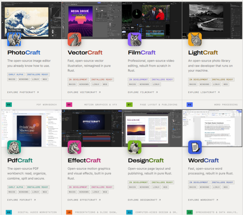The width and height of the screenshot is (243, 215).
Task: Click the WordCraft title heading
Action: pyautogui.click(x=204, y=160)
